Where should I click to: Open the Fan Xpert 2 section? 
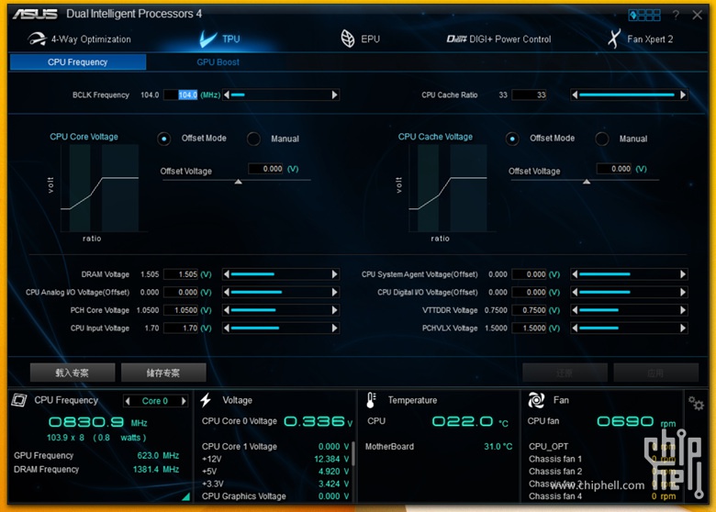[x=640, y=39]
